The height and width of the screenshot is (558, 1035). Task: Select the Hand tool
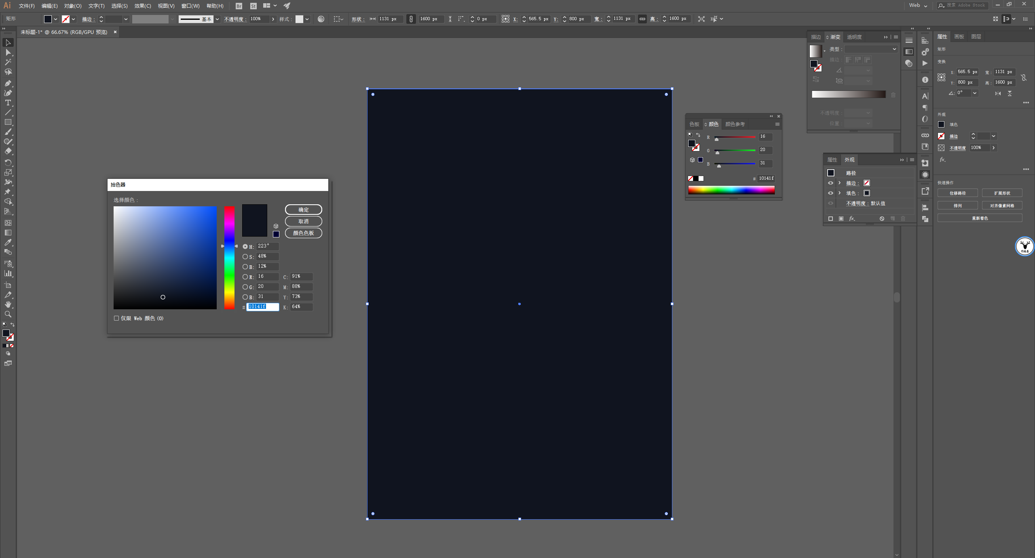(8, 304)
